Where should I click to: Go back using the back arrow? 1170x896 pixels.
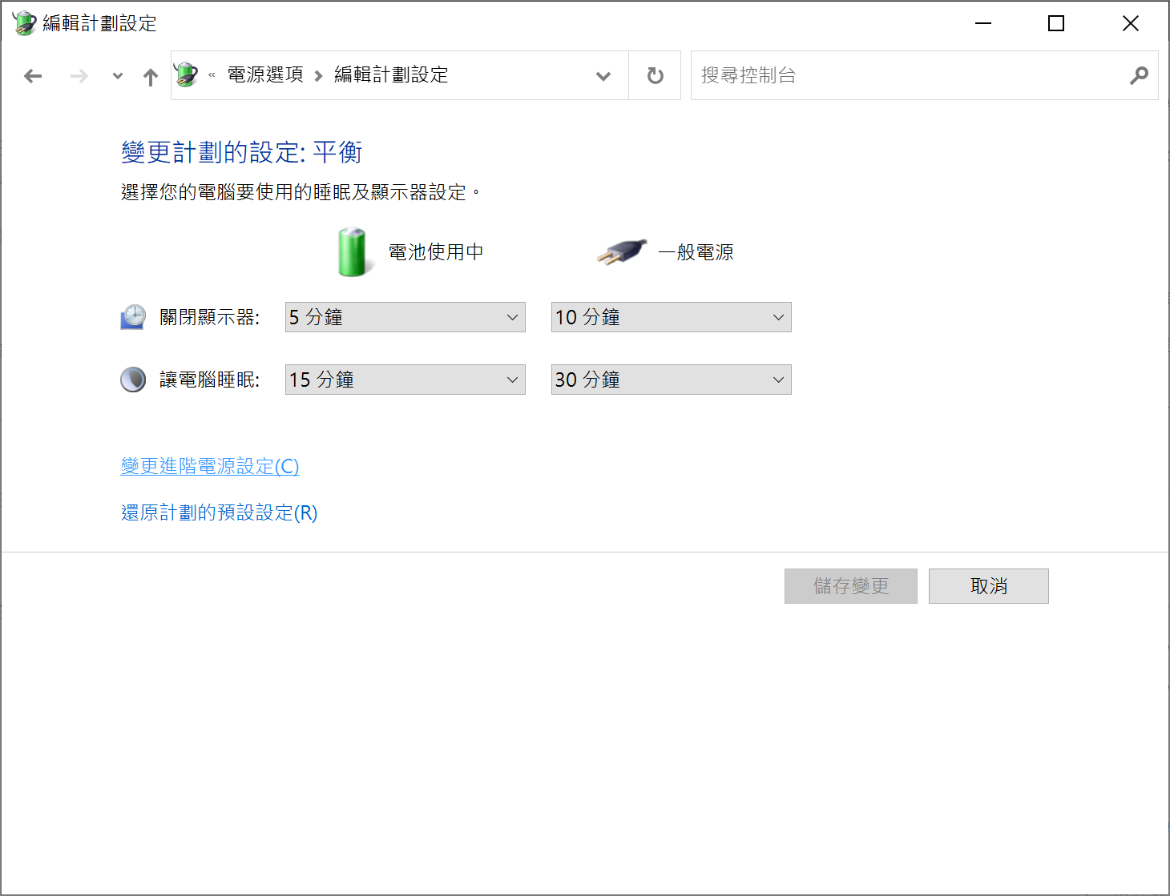click(x=33, y=76)
